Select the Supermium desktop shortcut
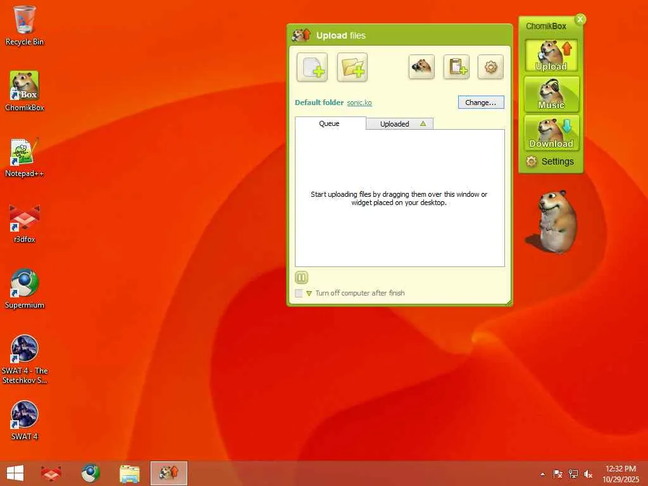The image size is (648, 486). click(25, 289)
